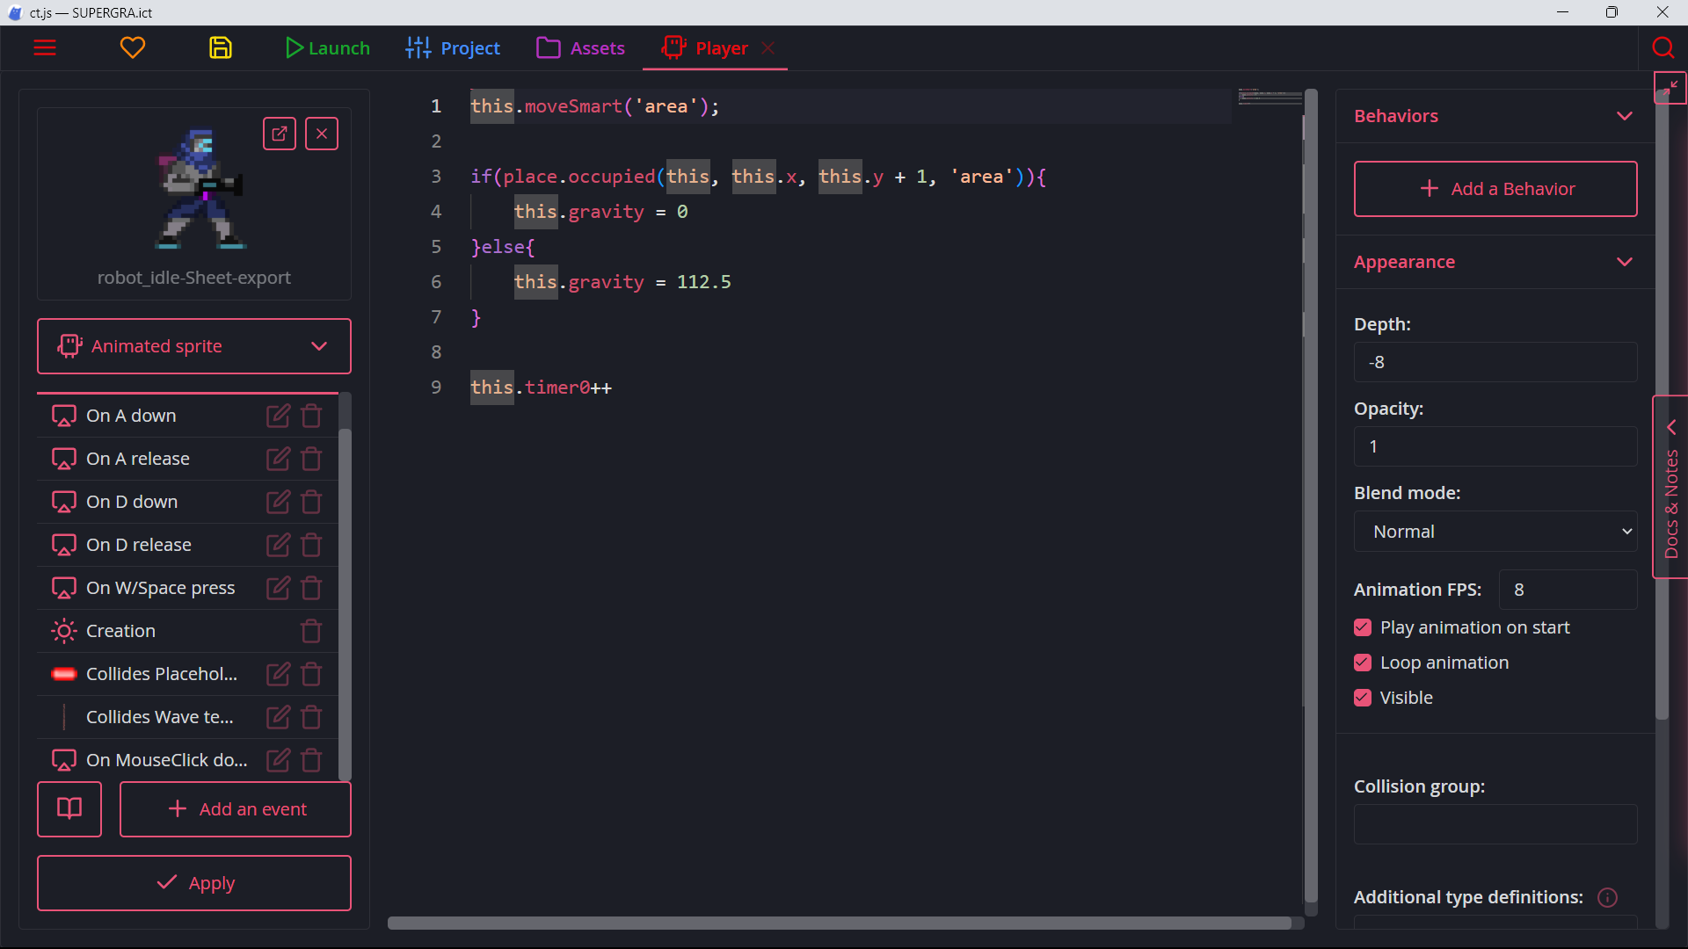
Task: Click the heart icon in top bar
Action: coord(133,47)
